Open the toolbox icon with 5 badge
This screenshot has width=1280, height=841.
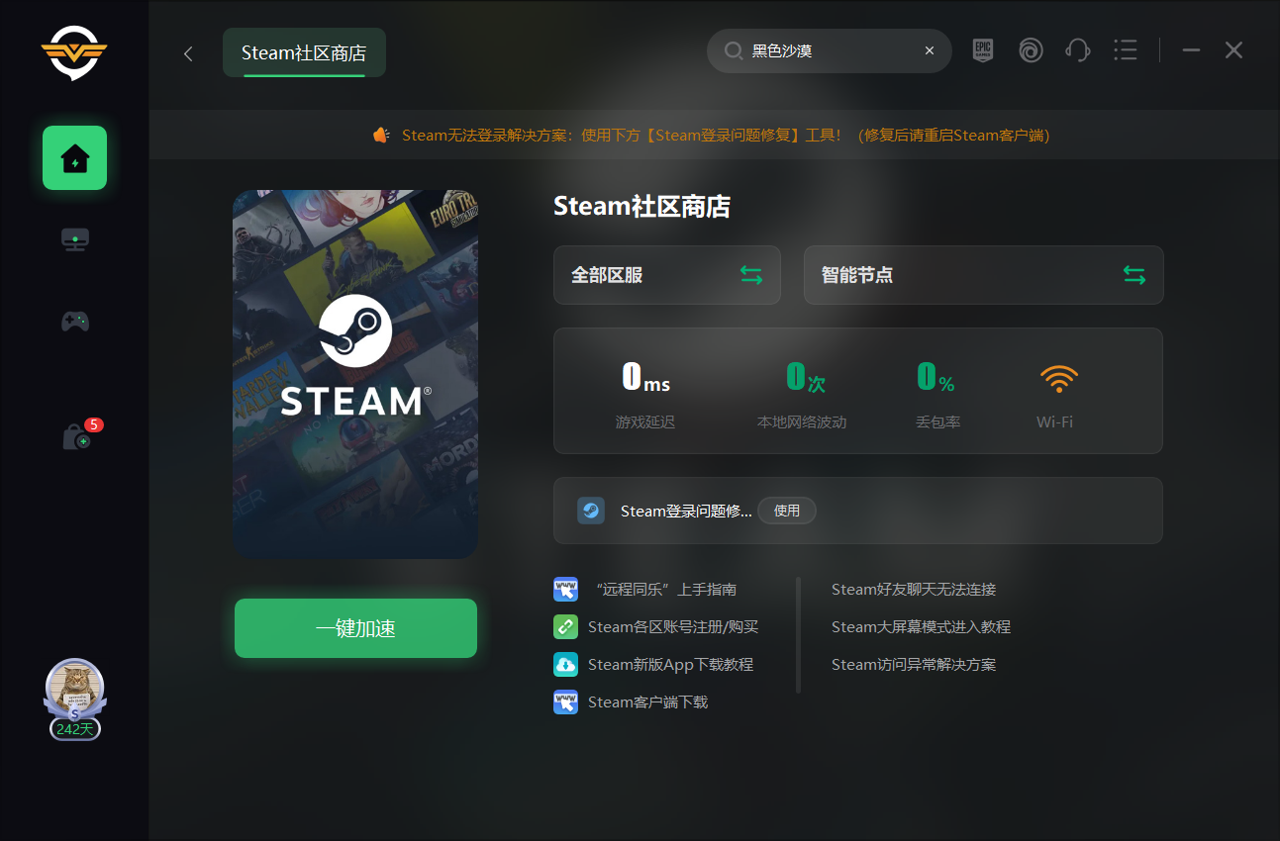(x=77, y=436)
